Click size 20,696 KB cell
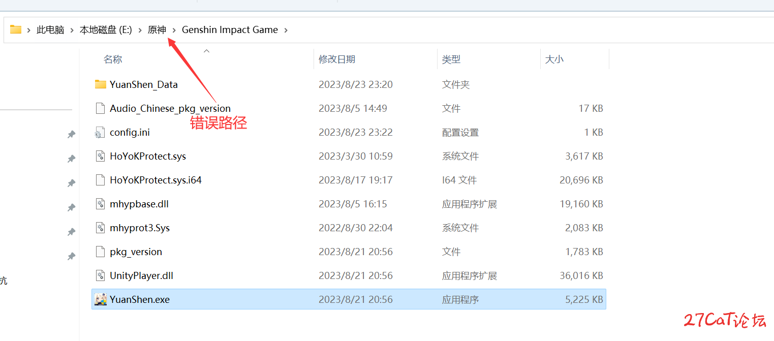Screen dimensions: 774x341 pos(581,180)
